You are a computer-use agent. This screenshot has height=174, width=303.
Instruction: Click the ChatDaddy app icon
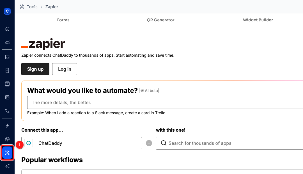[29, 143]
